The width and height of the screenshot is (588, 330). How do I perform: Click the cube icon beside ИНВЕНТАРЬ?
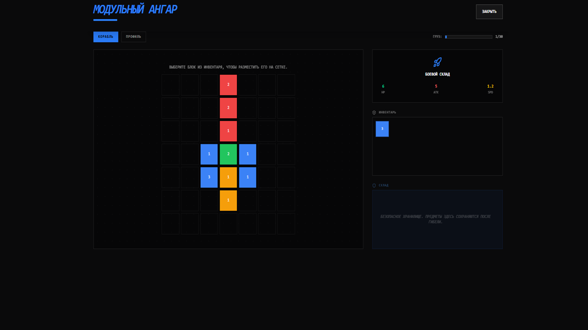[374, 112]
